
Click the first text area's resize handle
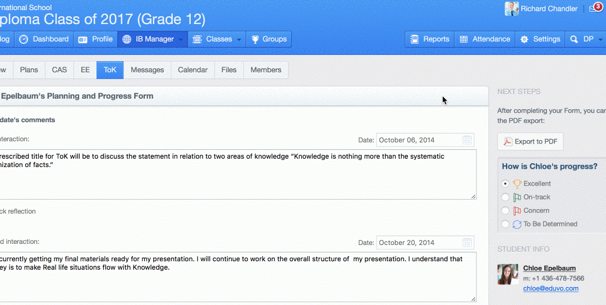click(x=474, y=197)
